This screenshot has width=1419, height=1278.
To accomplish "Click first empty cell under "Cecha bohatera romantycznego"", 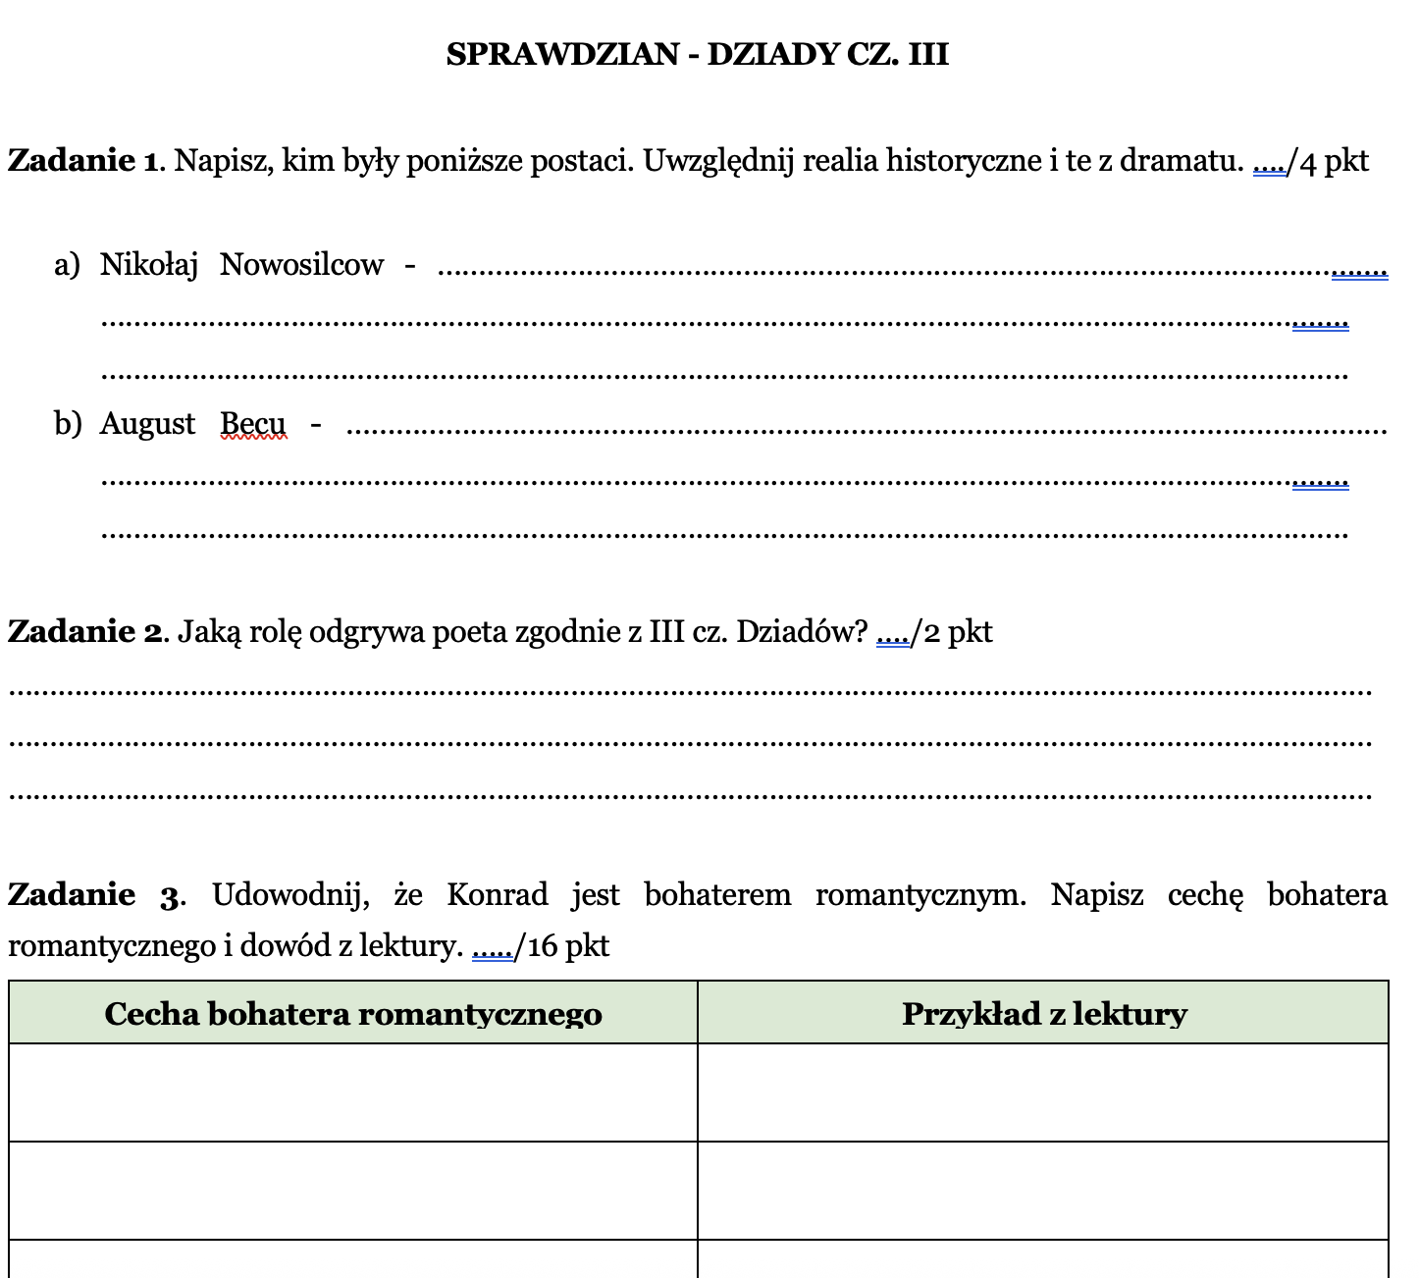I will click(352, 1092).
